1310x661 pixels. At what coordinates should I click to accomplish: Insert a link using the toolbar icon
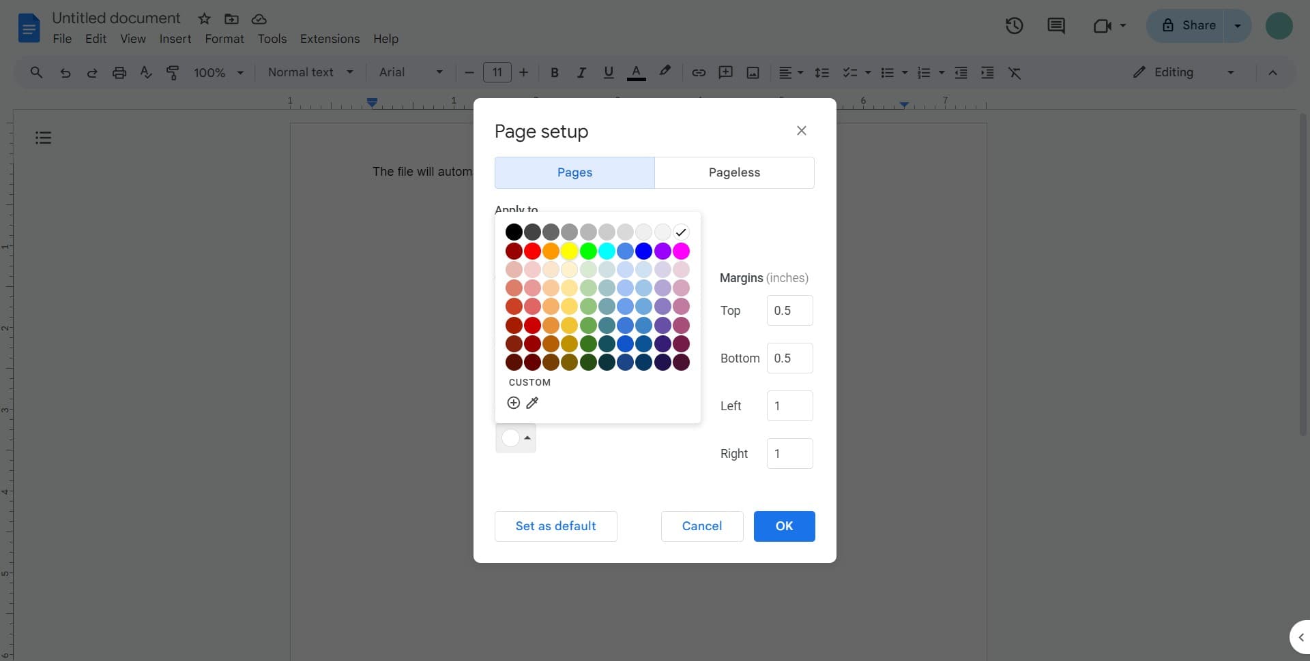coord(698,72)
